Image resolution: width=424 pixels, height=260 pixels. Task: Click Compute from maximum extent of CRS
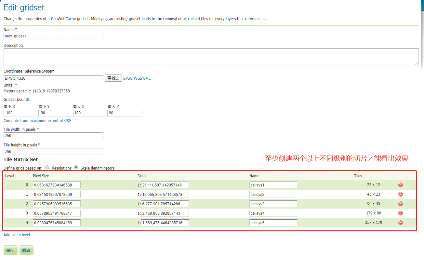pyautogui.click(x=37, y=121)
